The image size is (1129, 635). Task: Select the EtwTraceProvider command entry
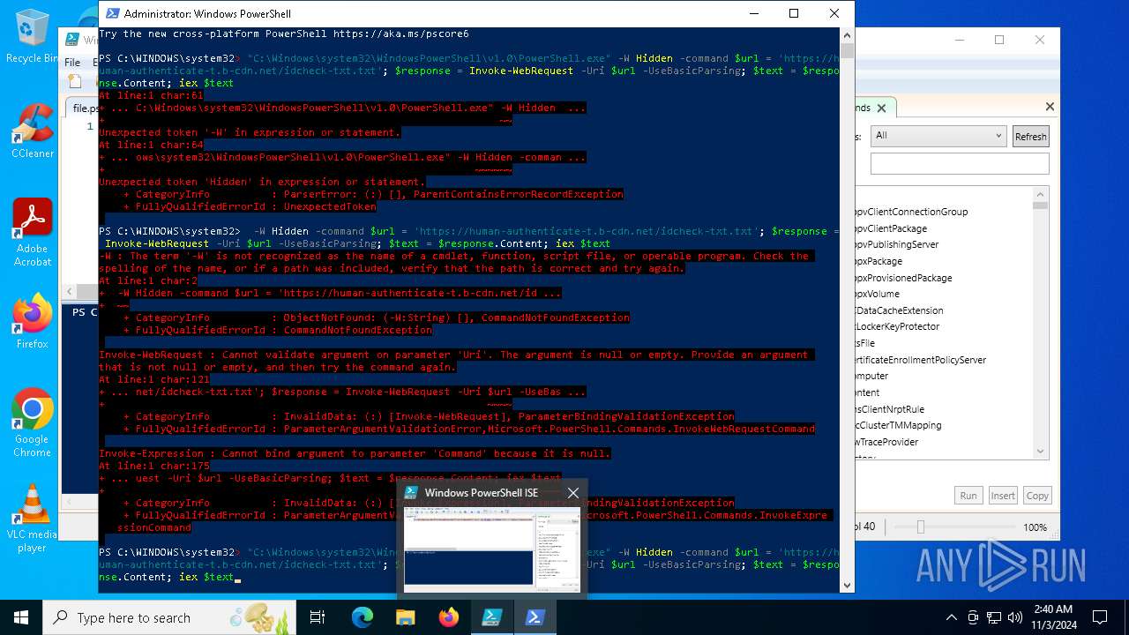[x=887, y=442]
